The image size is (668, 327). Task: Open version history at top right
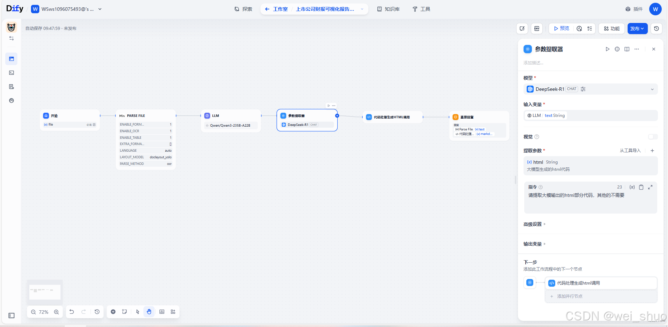(657, 29)
